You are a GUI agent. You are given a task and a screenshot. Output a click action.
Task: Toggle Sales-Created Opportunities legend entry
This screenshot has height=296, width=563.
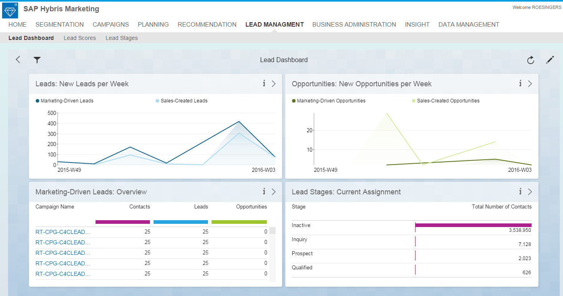tap(446, 101)
